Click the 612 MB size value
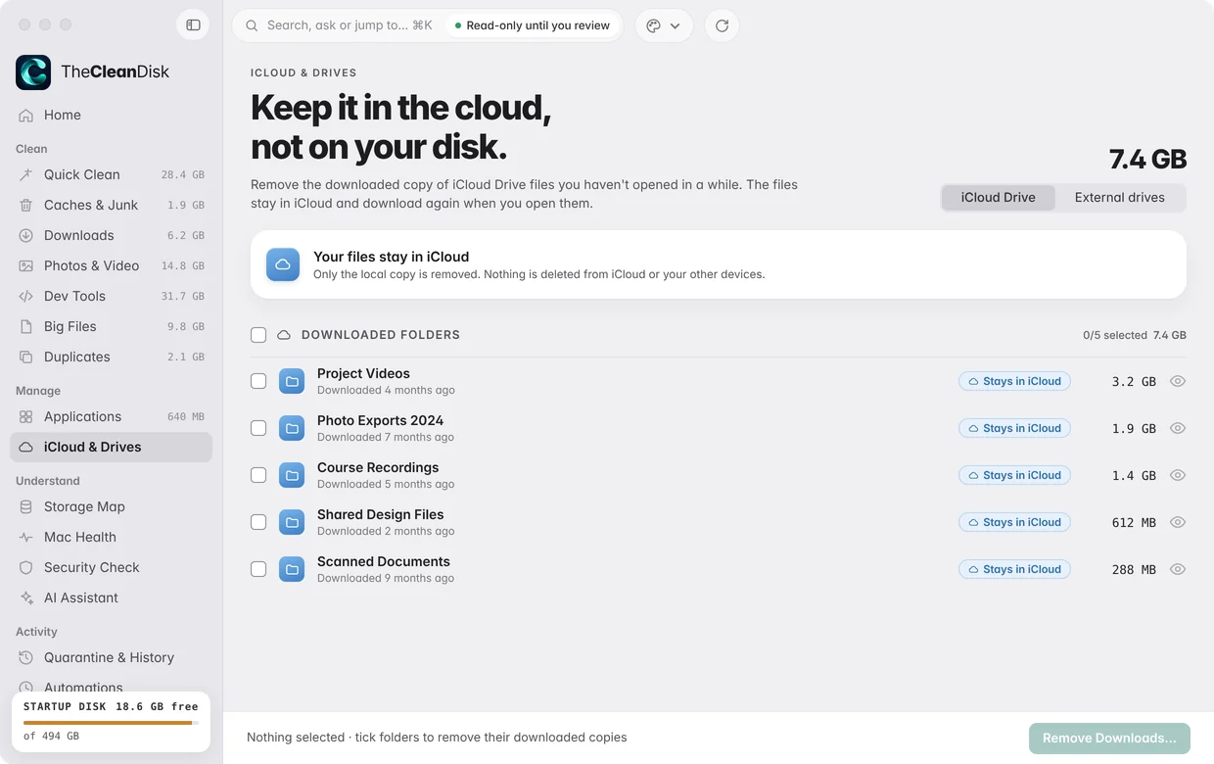Image resolution: width=1214 pixels, height=764 pixels. (x=1134, y=522)
